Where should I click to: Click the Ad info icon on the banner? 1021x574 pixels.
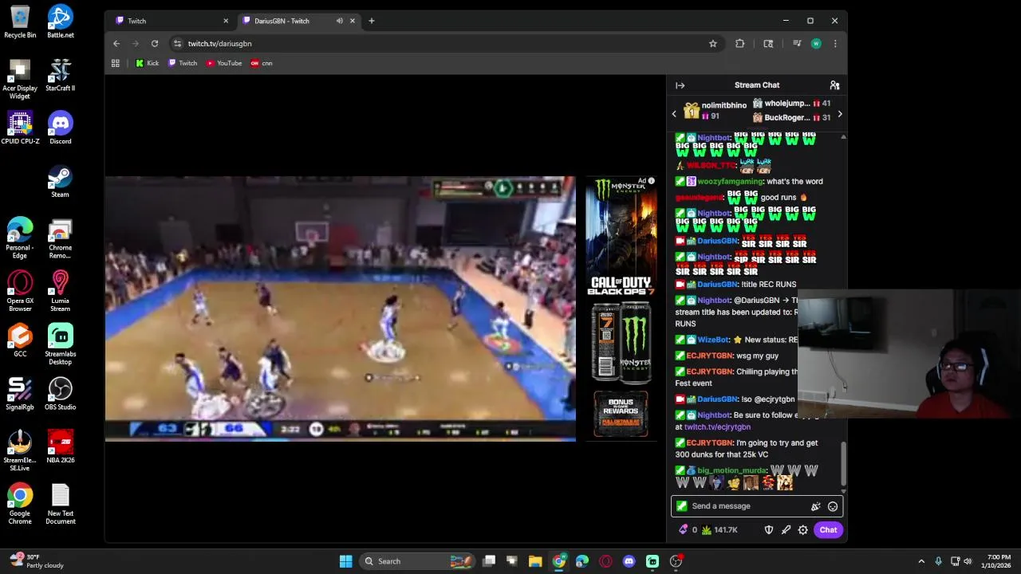pyautogui.click(x=651, y=181)
